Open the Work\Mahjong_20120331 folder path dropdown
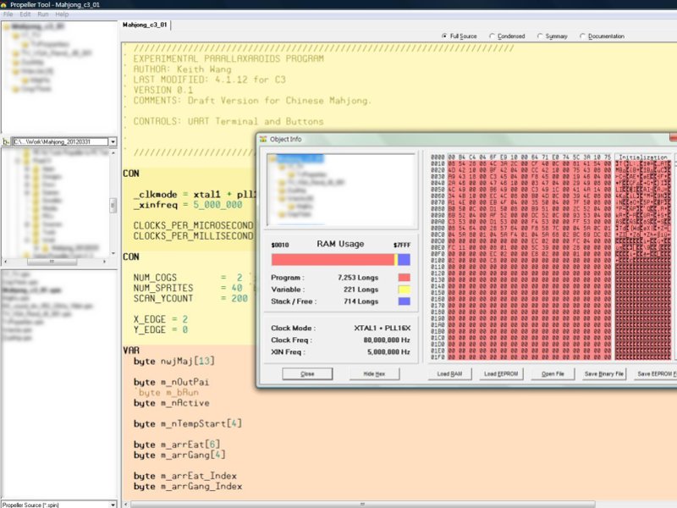Screen dimensions: 677x508 [x=113, y=141]
